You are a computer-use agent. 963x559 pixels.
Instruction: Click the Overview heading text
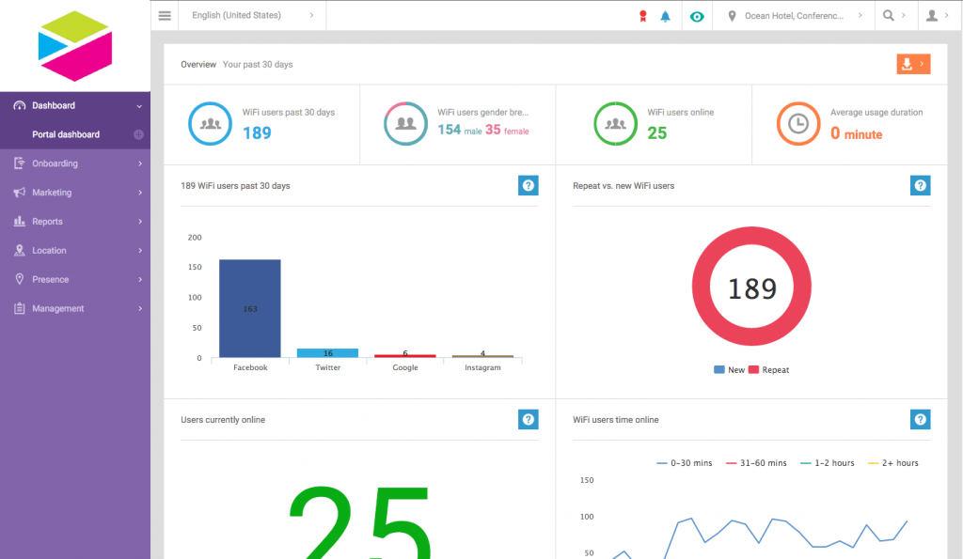click(198, 65)
